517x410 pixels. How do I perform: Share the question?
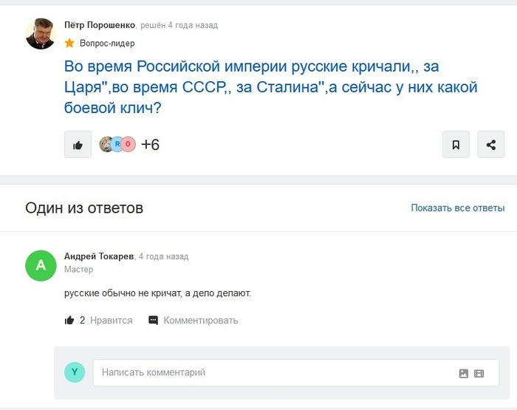tap(491, 145)
